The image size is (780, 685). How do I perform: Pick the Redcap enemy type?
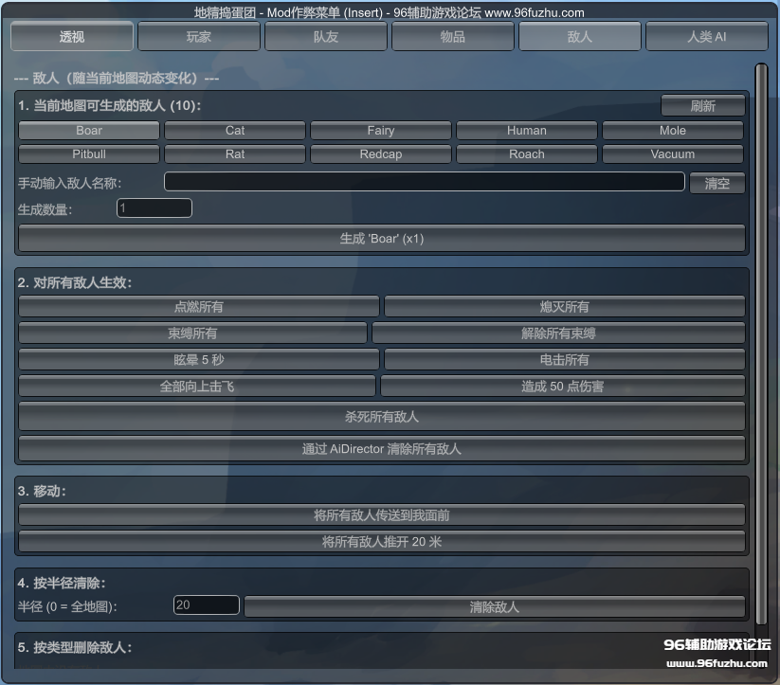pos(381,154)
